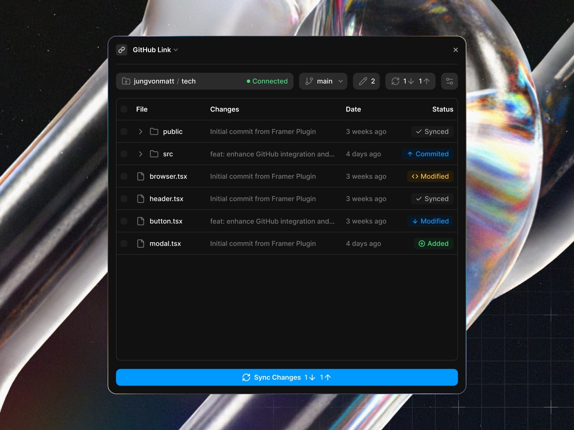The height and width of the screenshot is (430, 574).
Task: Open the pending edits pencil icon
Action: pyautogui.click(x=363, y=81)
